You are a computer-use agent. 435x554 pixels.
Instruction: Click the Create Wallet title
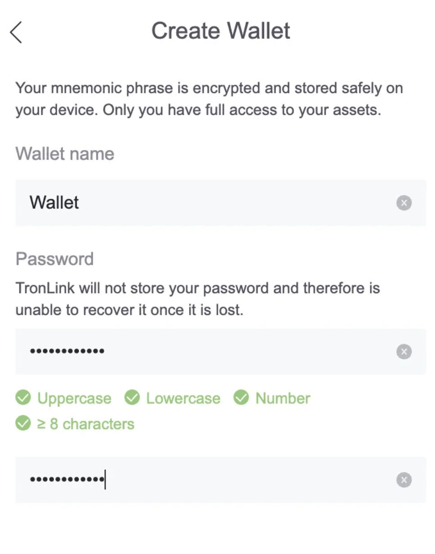click(220, 31)
